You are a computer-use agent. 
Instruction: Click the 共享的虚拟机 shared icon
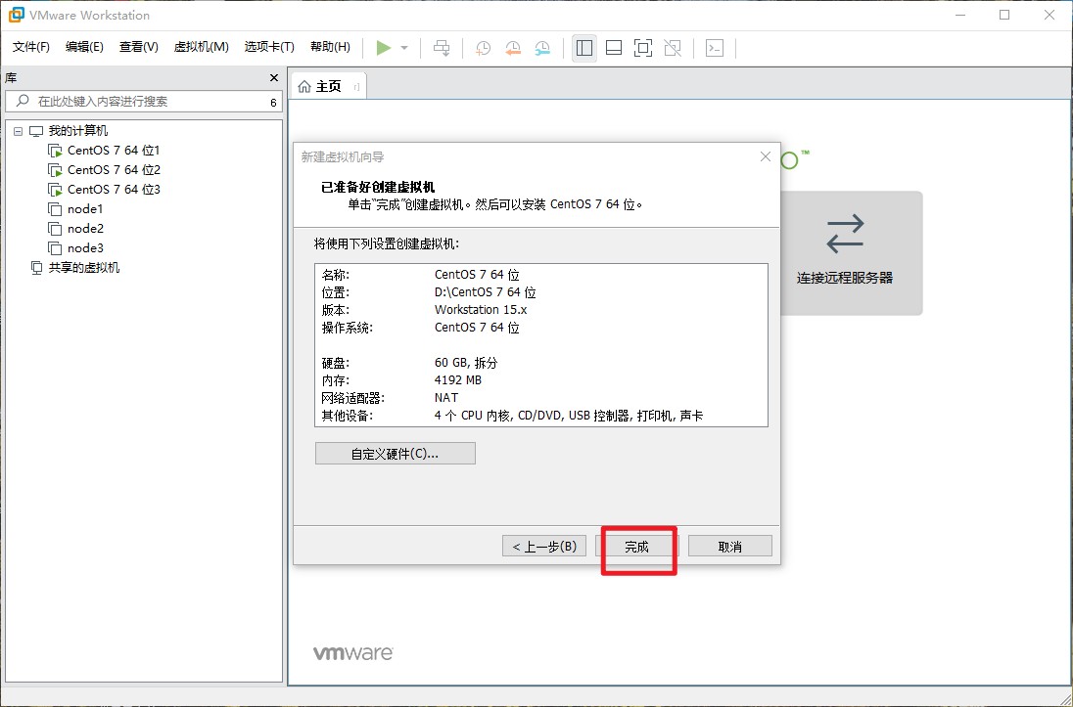(x=37, y=268)
